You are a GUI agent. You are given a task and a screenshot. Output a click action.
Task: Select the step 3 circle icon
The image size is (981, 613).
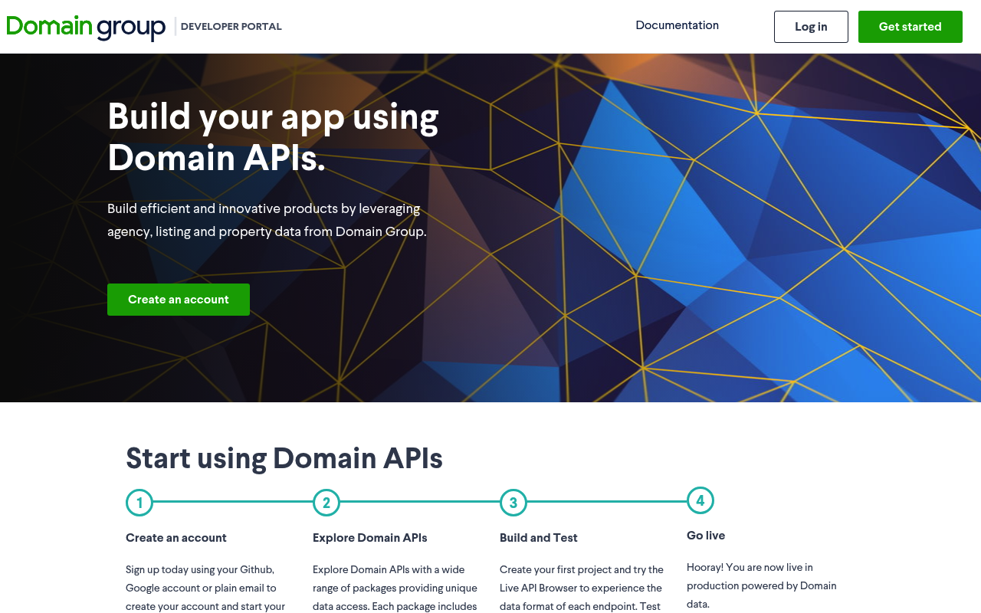tap(513, 503)
